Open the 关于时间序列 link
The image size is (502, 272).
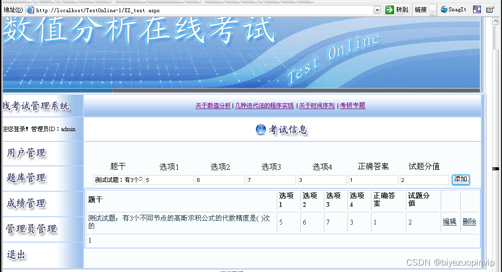click(317, 106)
